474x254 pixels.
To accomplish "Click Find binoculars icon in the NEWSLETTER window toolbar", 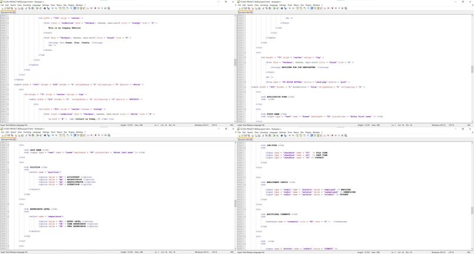I will pos(282,8).
